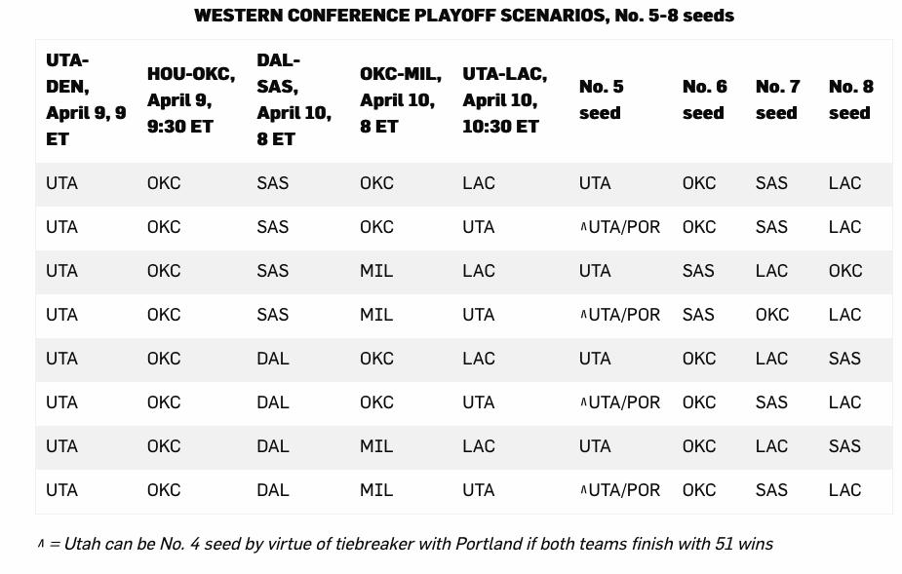Select the No. 6 seed column header
The width and height of the screenshot is (902, 574).
click(704, 99)
